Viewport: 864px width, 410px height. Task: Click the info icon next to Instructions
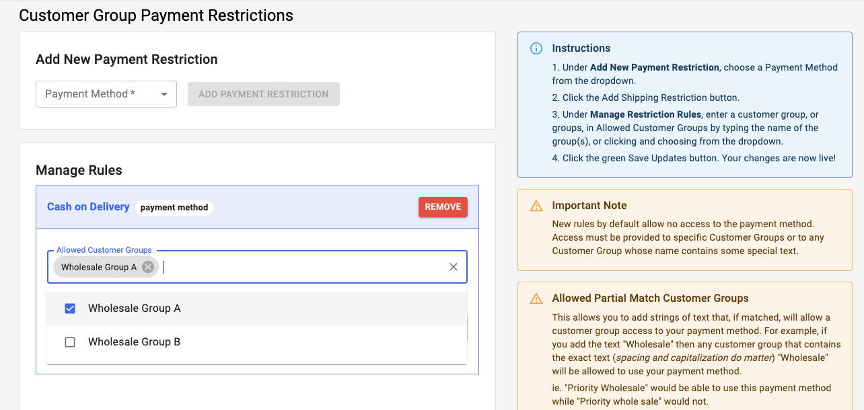[x=536, y=48]
